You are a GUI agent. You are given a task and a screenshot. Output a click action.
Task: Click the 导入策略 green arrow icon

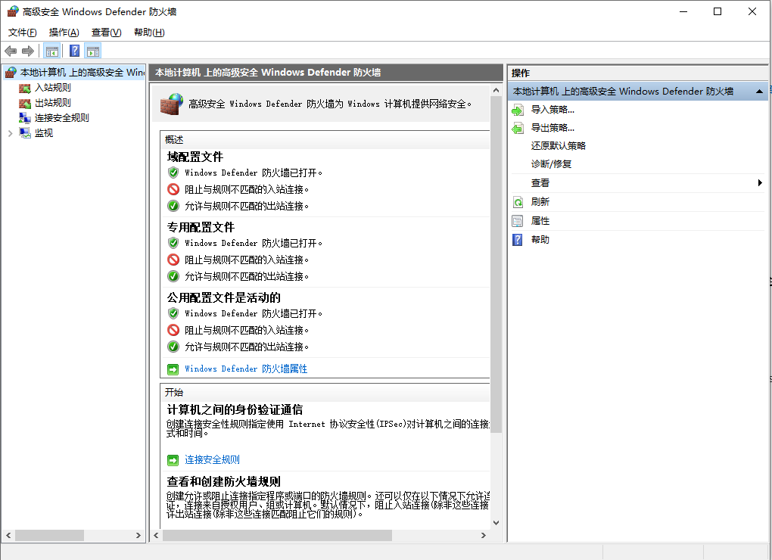[518, 110]
